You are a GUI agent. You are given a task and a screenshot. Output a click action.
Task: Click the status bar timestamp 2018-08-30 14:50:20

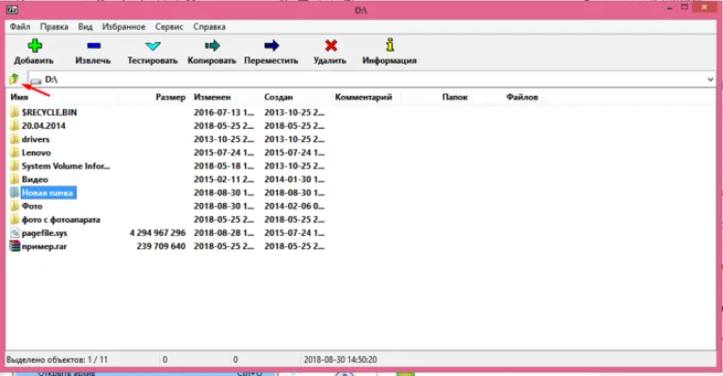tap(340, 359)
